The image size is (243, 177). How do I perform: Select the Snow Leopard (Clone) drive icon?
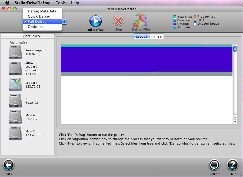click(x=15, y=68)
